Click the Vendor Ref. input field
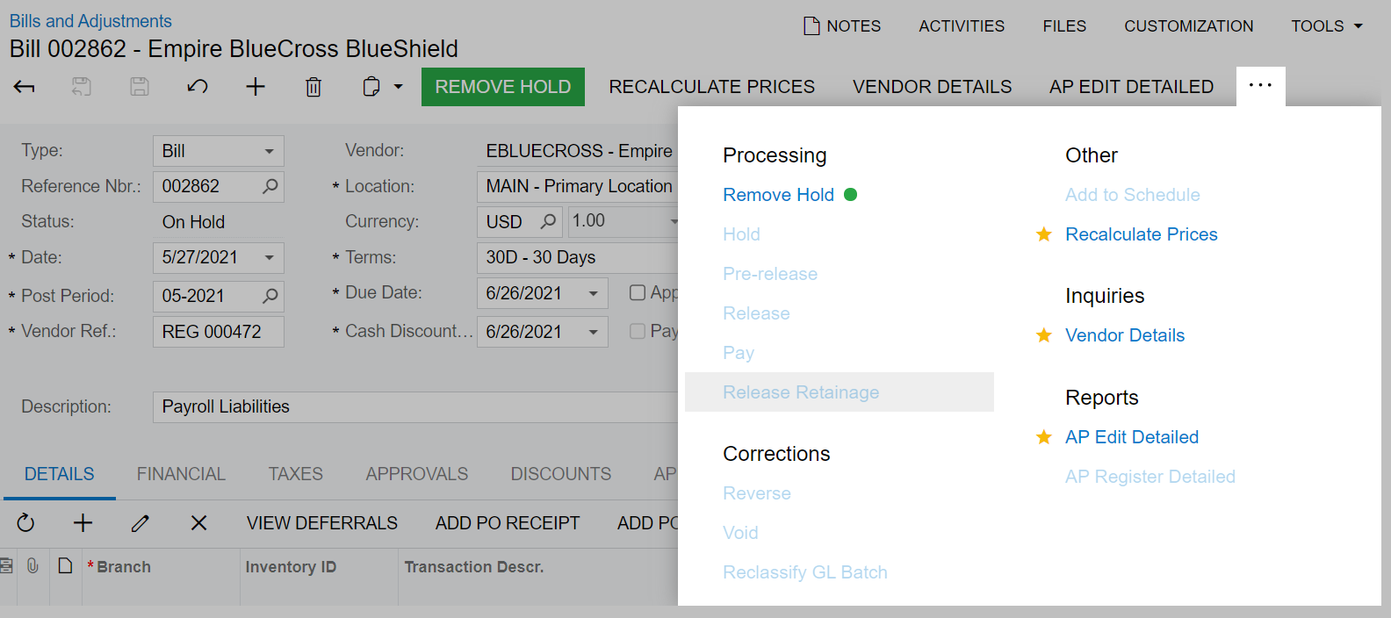This screenshot has width=1391, height=618. (218, 332)
